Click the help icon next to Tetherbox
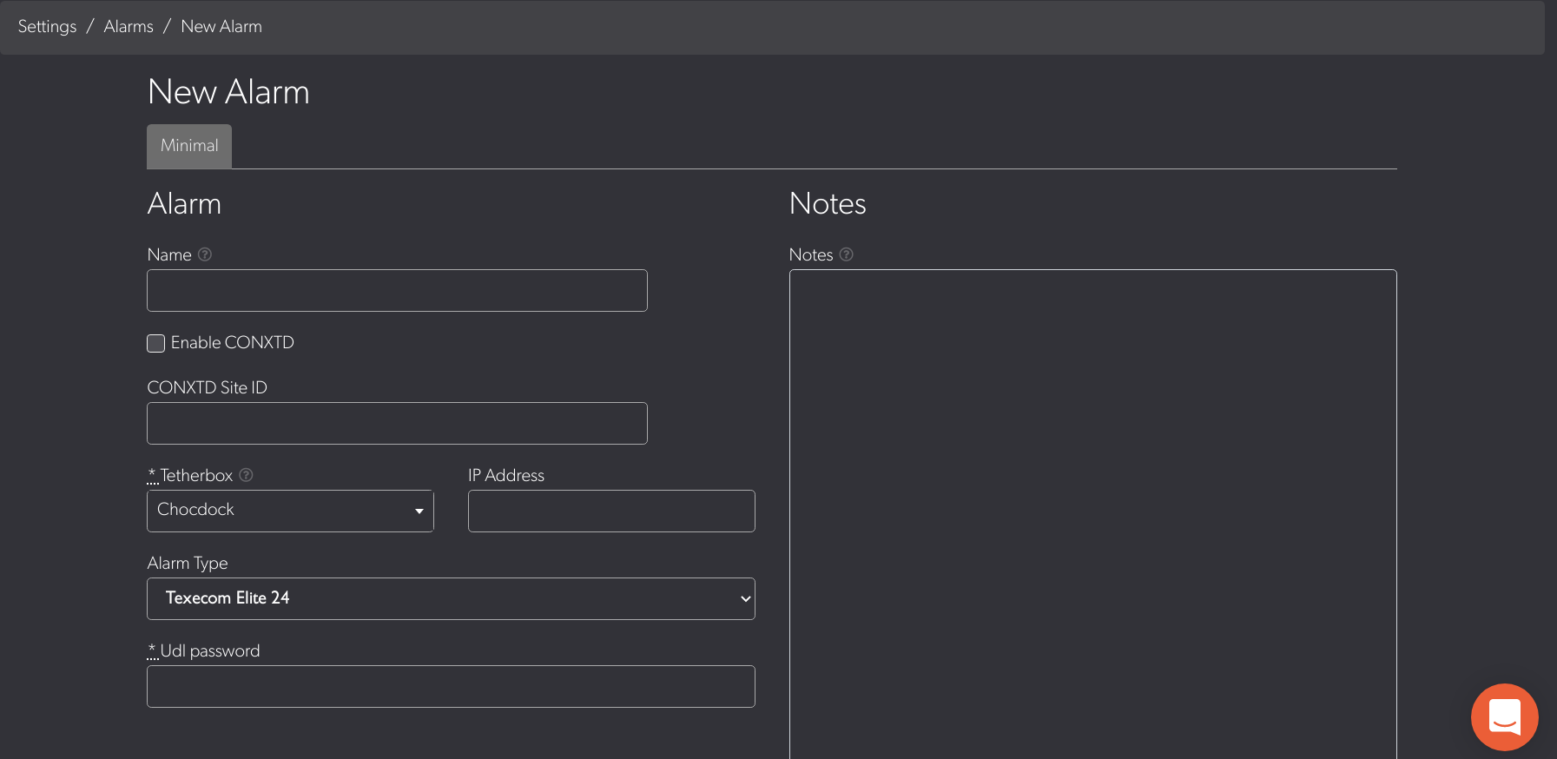 246,475
